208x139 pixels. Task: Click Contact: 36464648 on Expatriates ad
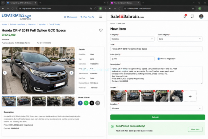pyautogui.click(x=11, y=128)
